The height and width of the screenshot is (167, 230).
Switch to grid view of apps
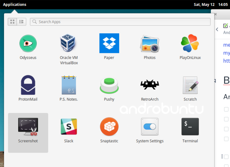coord(12,22)
